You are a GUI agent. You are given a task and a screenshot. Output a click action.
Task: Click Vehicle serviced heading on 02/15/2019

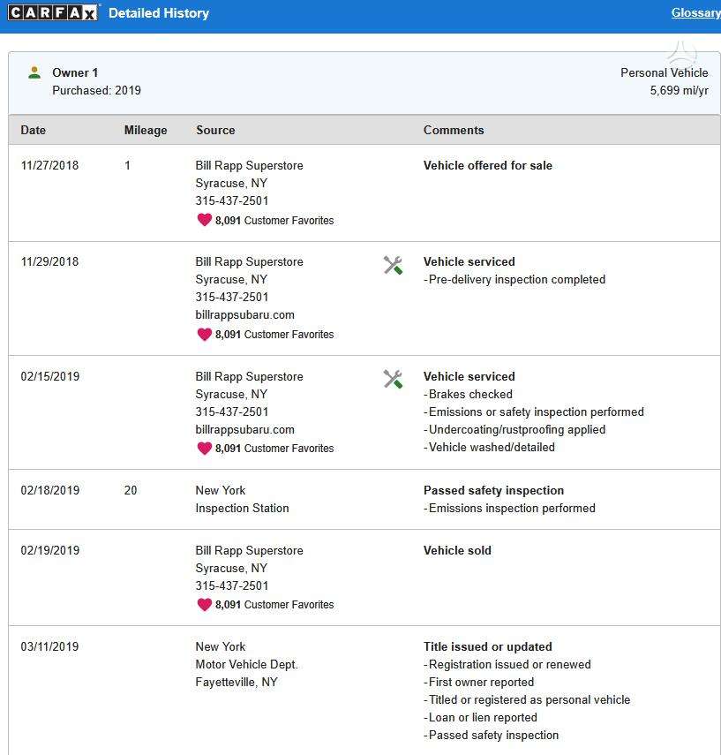pos(469,376)
